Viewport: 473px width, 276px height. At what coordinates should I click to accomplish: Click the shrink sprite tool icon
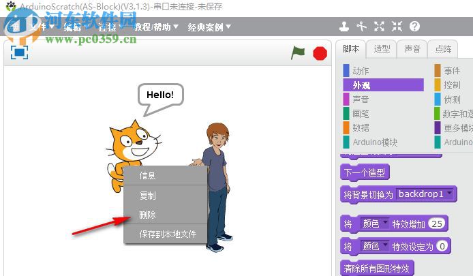(397, 27)
